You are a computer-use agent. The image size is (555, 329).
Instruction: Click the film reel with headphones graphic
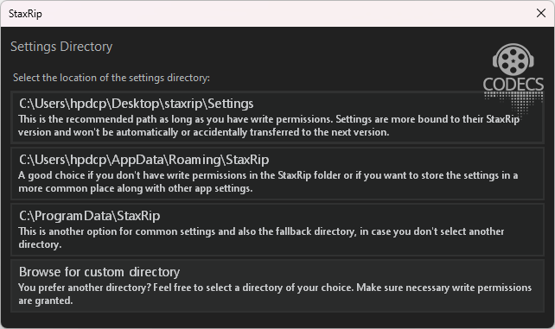pos(514,60)
